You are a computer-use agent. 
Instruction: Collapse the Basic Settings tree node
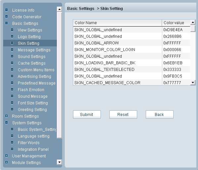[6, 23]
